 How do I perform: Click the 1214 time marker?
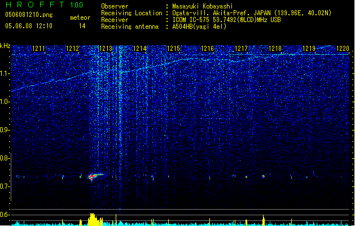140,49
